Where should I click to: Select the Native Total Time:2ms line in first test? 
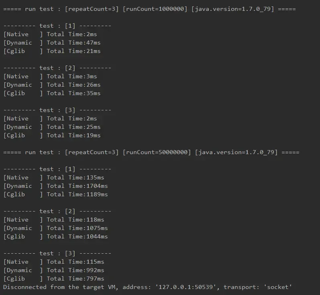pos(50,34)
